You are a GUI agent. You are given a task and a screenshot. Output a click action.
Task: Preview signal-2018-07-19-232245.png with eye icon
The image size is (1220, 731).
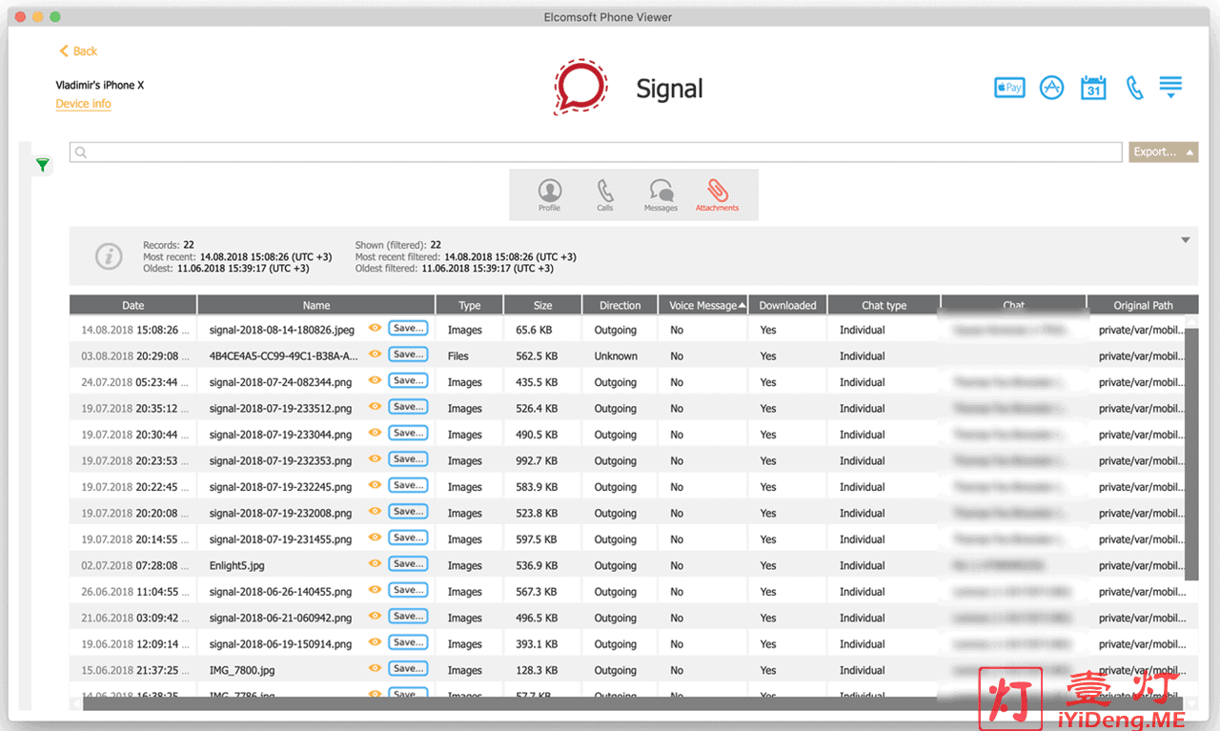(x=376, y=485)
